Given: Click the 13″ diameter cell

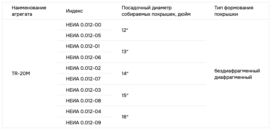Looking at the screenshot, I should click(125, 52).
